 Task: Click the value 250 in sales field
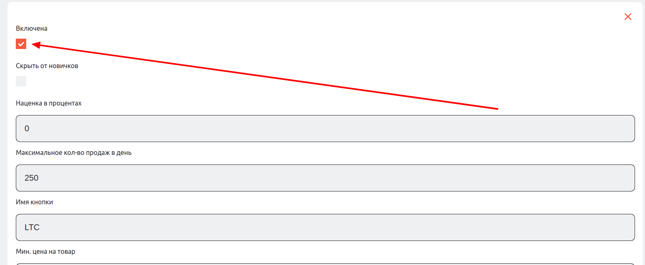pyautogui.click(x=32, y=178)
